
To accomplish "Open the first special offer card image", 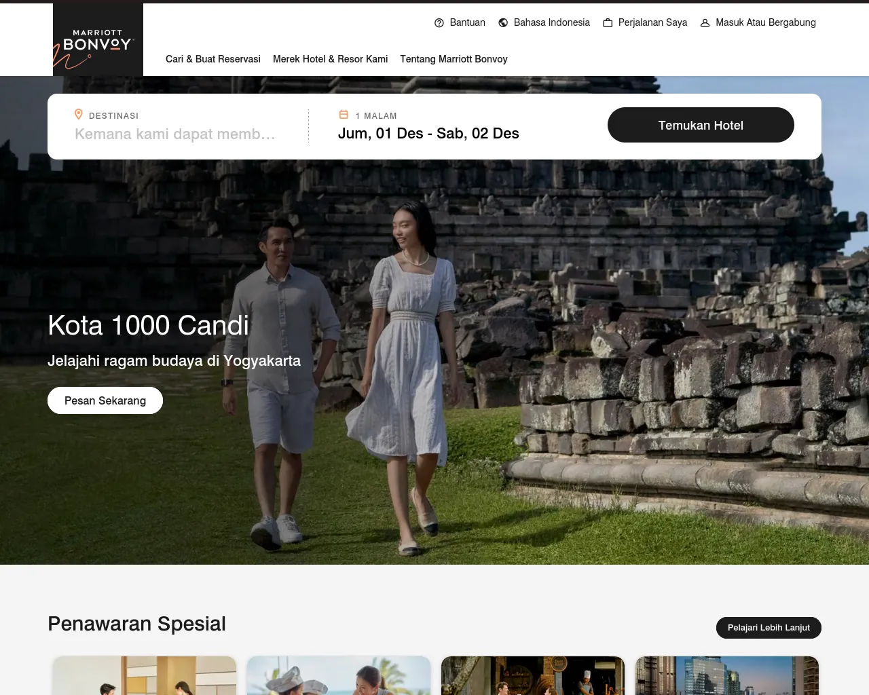I will tap(145, 676).
